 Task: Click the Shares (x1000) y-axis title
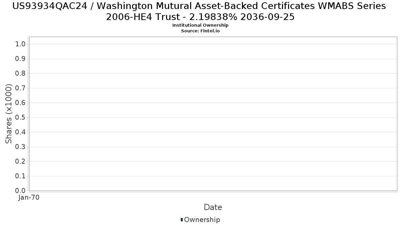[x=9, y=114]
